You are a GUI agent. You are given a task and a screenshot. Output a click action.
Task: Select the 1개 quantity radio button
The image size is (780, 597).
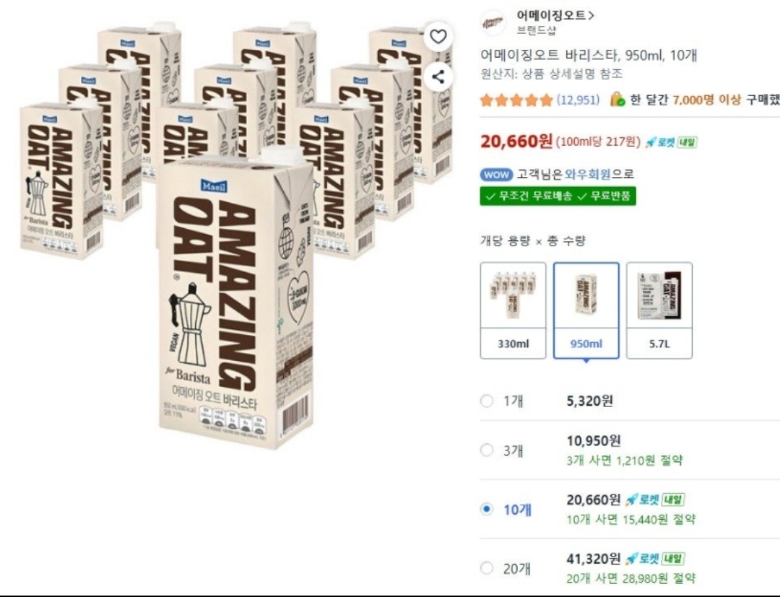tap(487, 401)
